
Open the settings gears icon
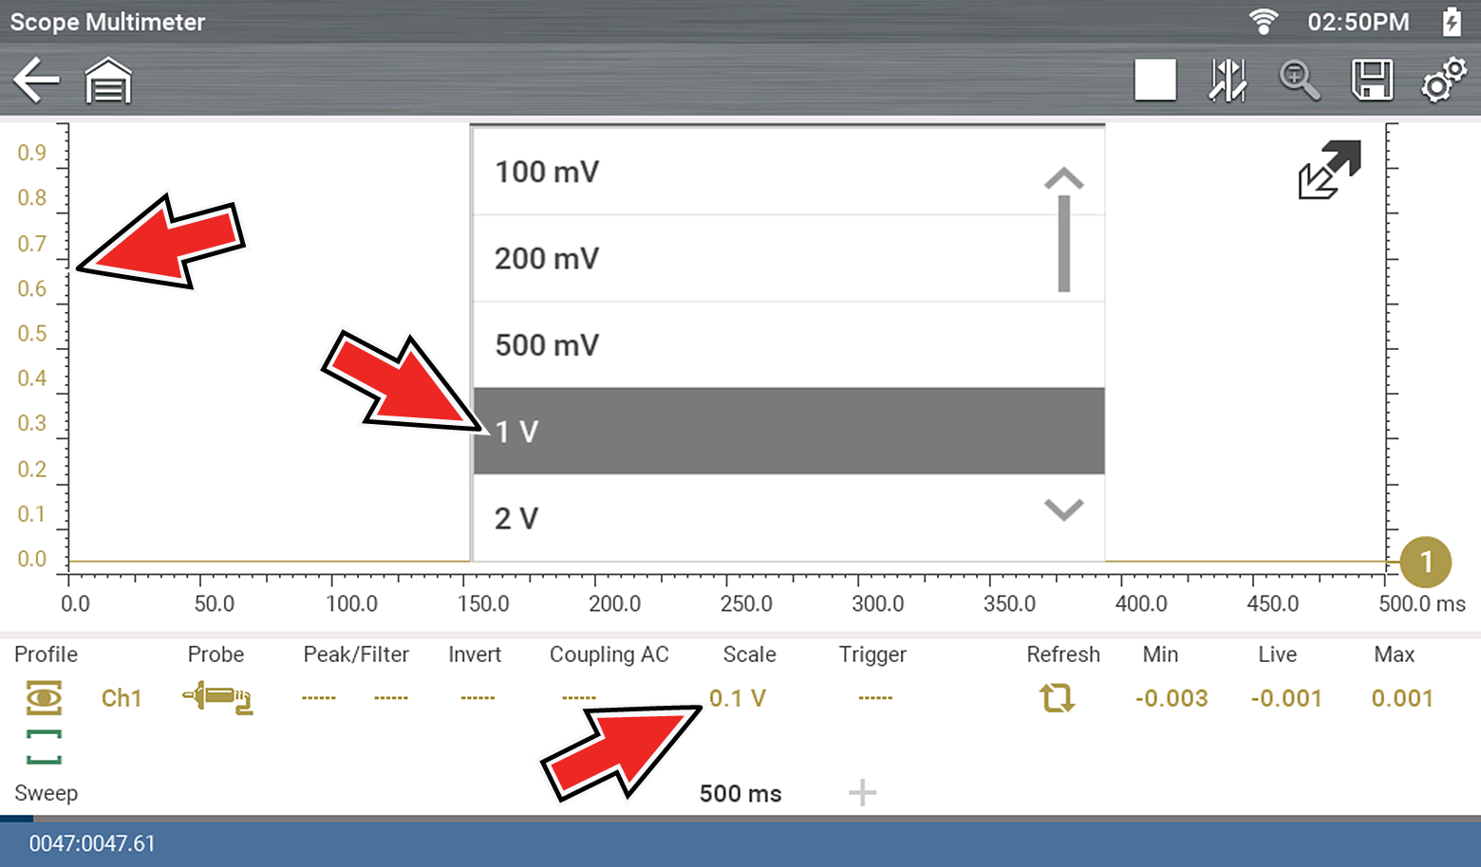1443,81
